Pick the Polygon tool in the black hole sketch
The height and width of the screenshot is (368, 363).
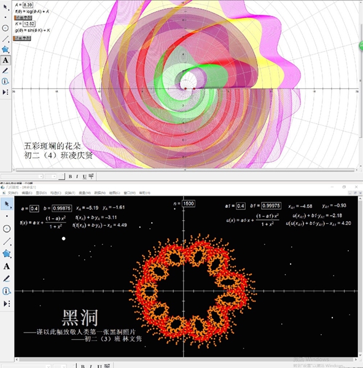click(x=7, y=253)
